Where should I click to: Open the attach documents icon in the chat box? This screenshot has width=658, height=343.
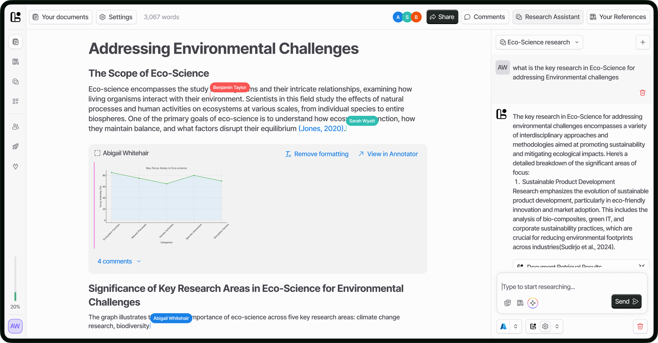tap(508, 303)
